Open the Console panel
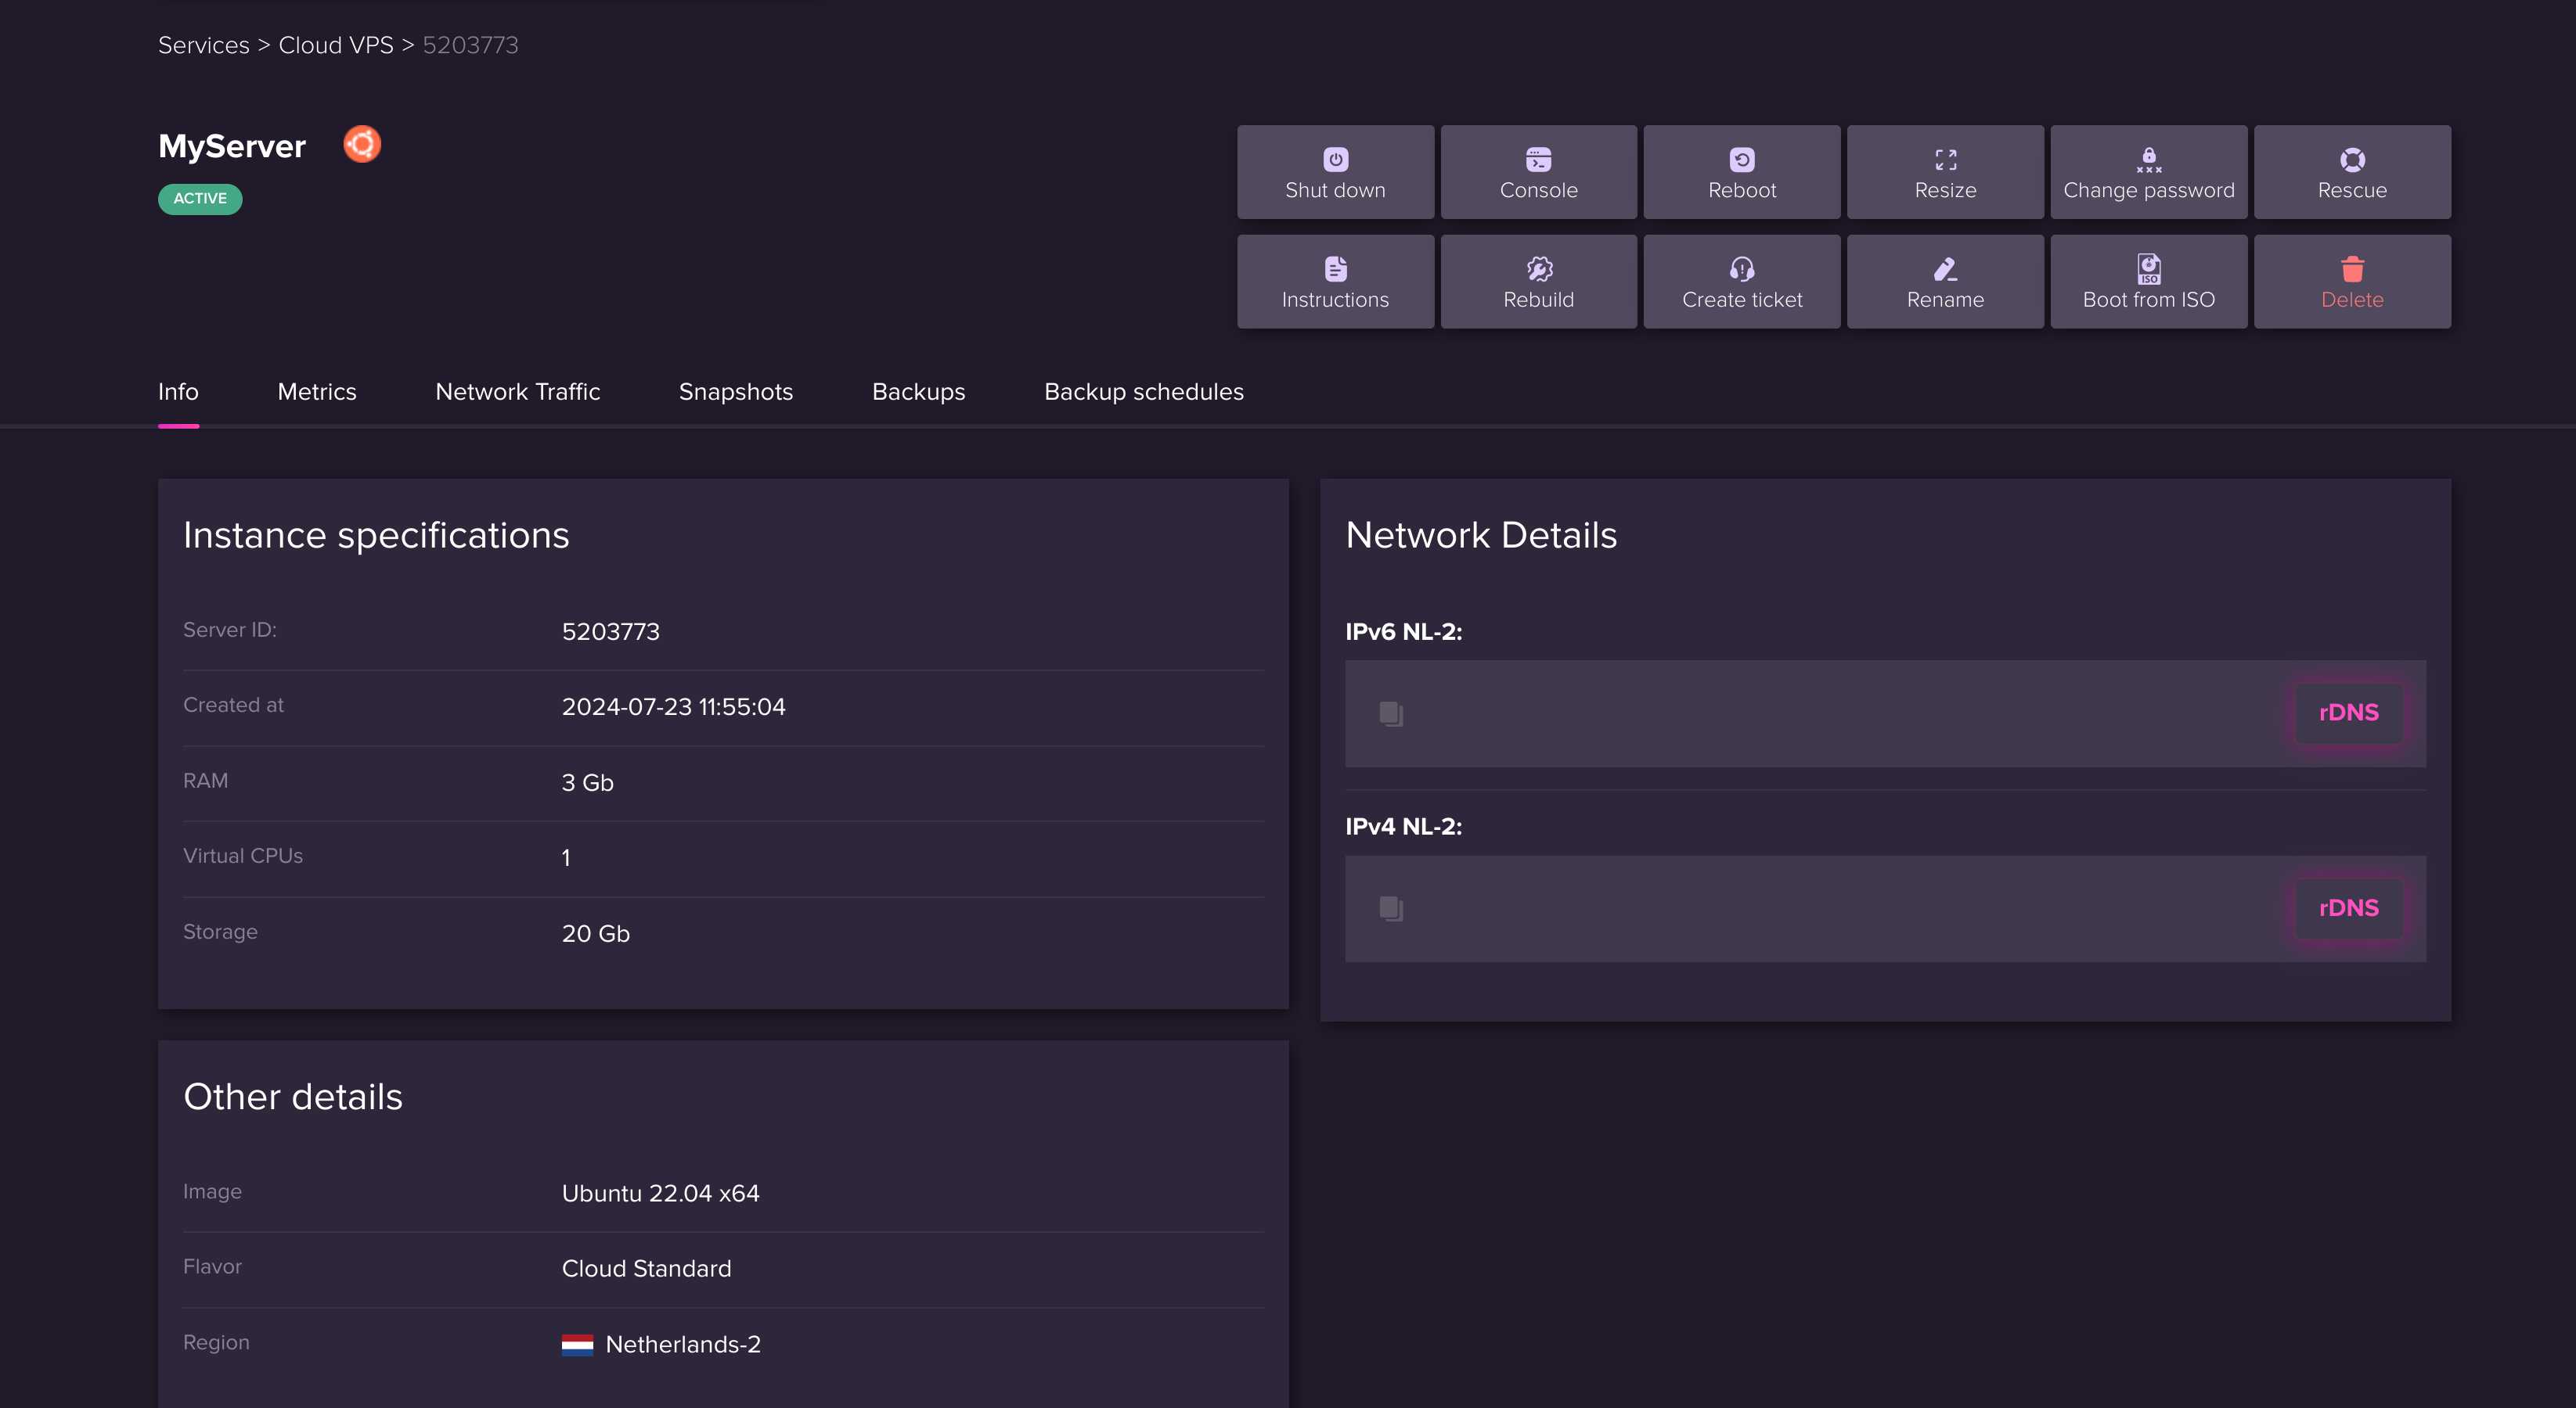 (1539, 171)
